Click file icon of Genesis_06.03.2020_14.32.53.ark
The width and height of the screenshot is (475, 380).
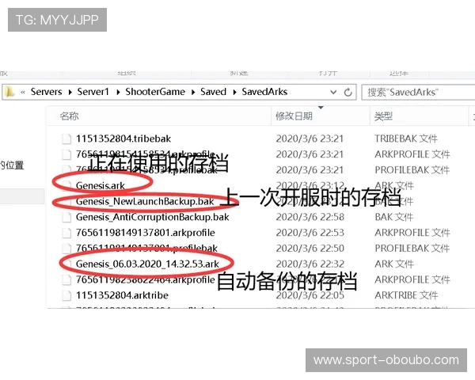coord(66,264)
